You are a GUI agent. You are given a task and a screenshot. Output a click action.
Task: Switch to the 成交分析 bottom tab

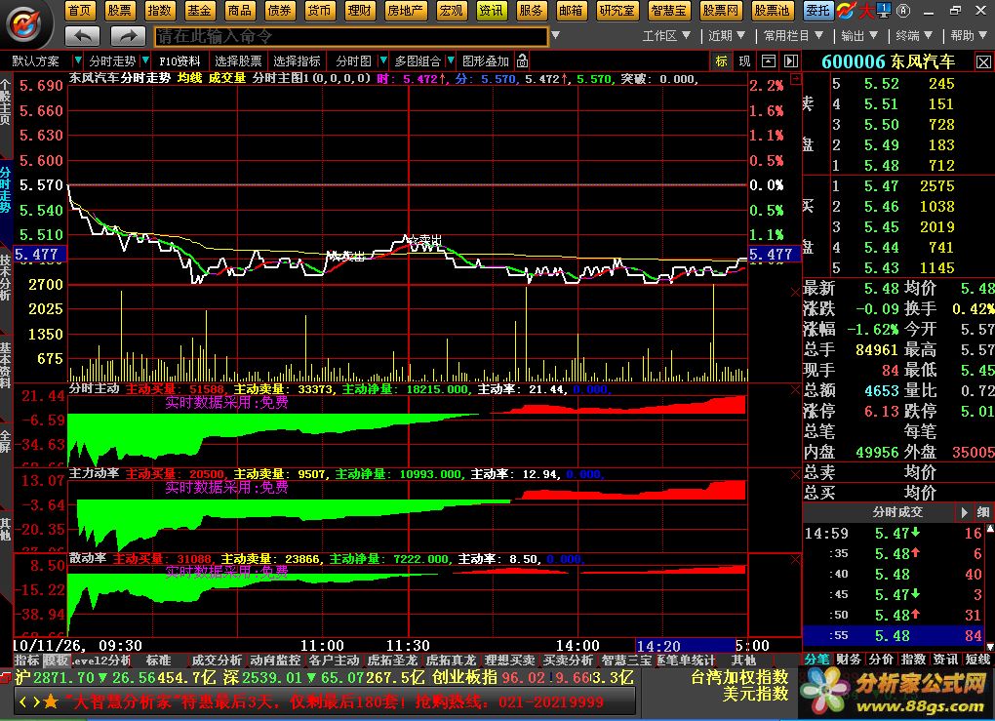[217, 661]
